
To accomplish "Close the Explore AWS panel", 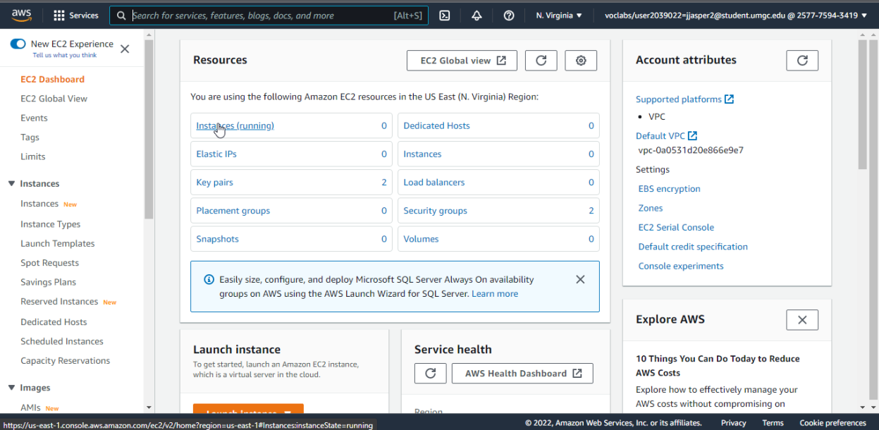I will [801, 320].
